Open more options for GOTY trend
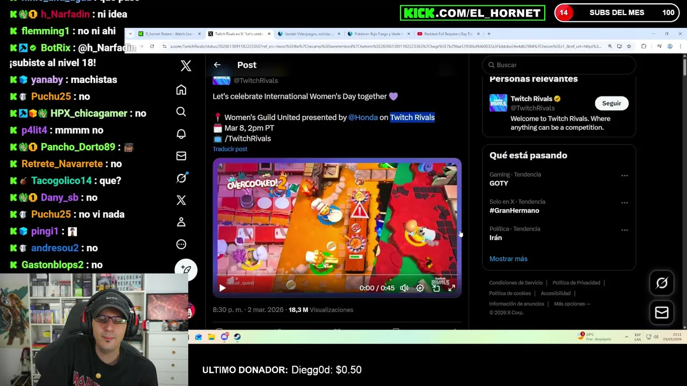This screenshot has width=687, height=386. 624,176
